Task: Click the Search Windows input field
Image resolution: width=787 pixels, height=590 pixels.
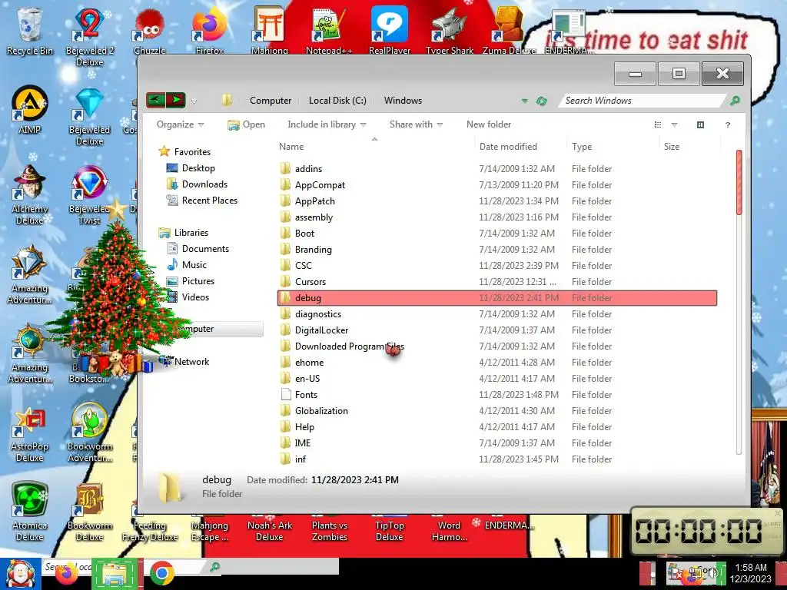Action: pyautogui.click(x=643, y=101)
